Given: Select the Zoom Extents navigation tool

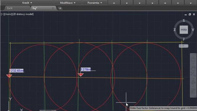Looking at the screenshot, I should tap(193, 74).
